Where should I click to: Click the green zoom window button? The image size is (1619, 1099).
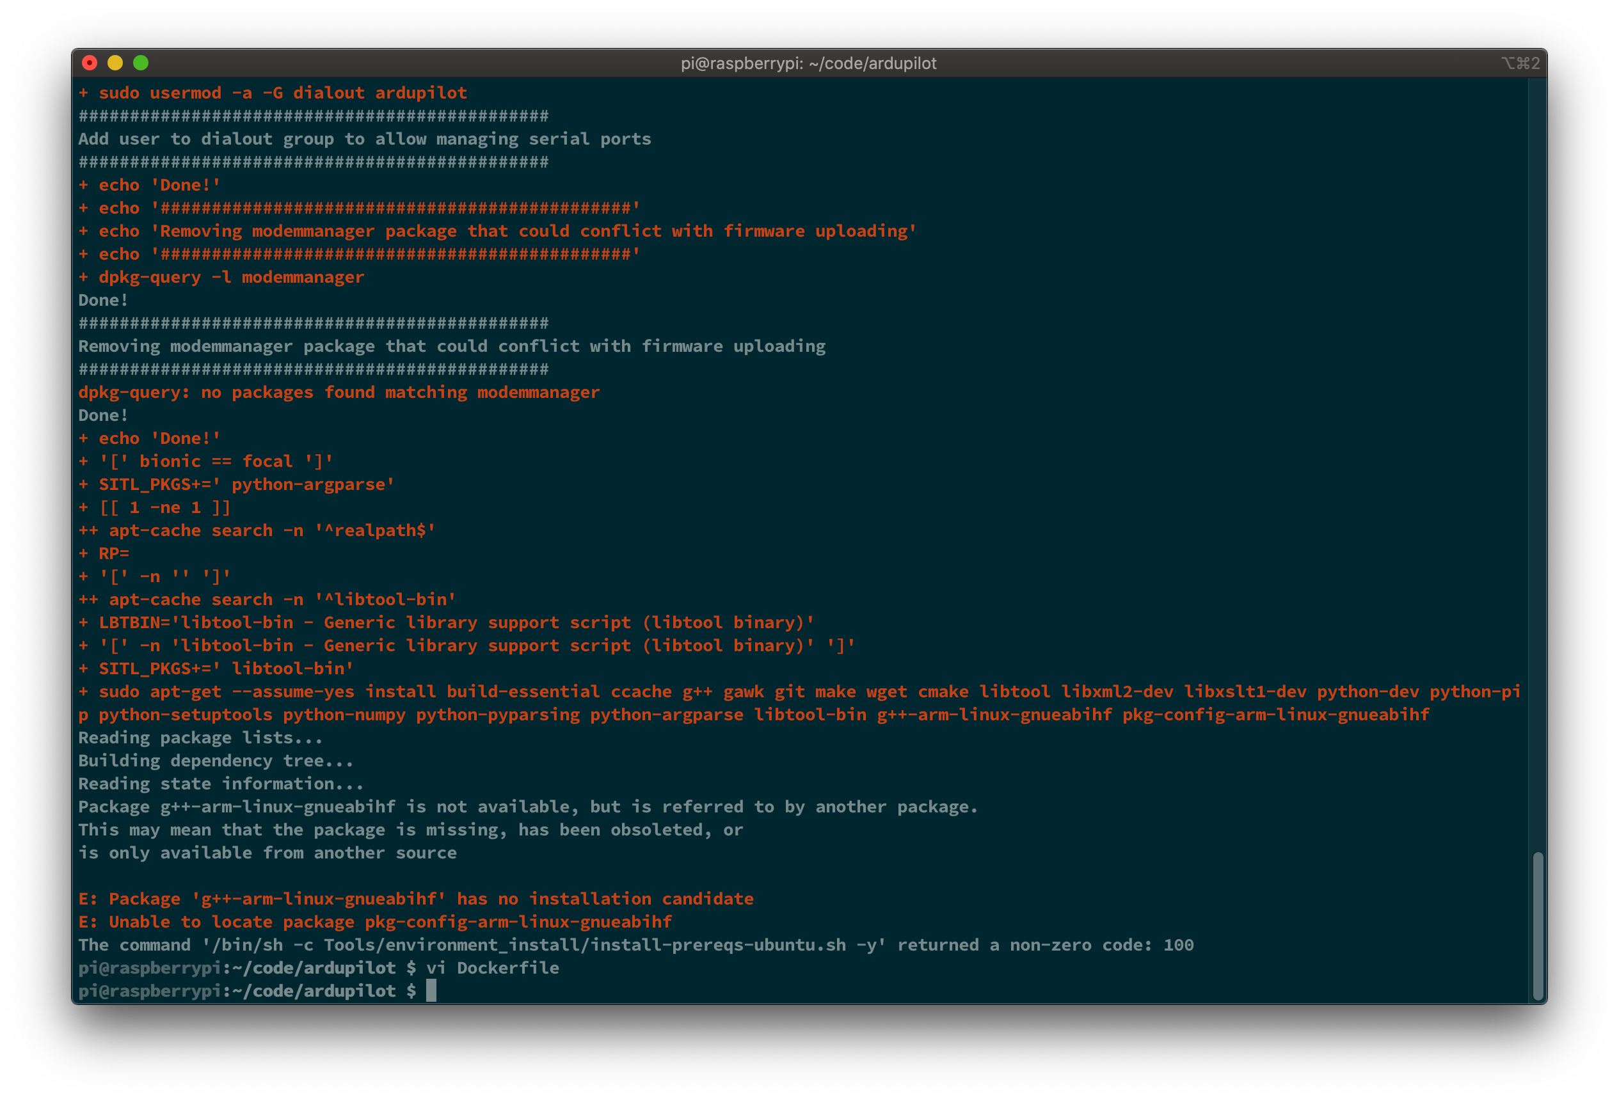pyautogui.click(x=141, y=63)
